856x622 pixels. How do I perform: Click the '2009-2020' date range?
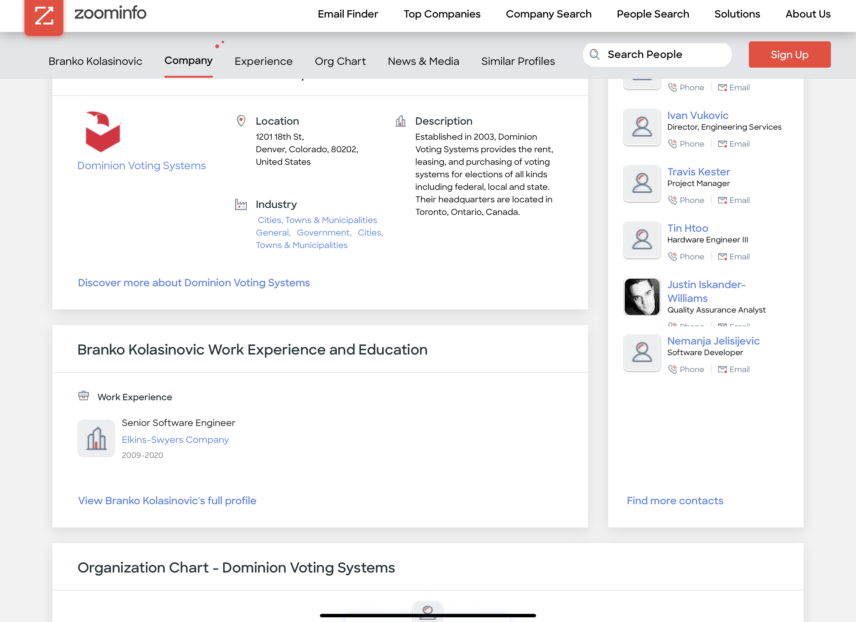point(142,455)
